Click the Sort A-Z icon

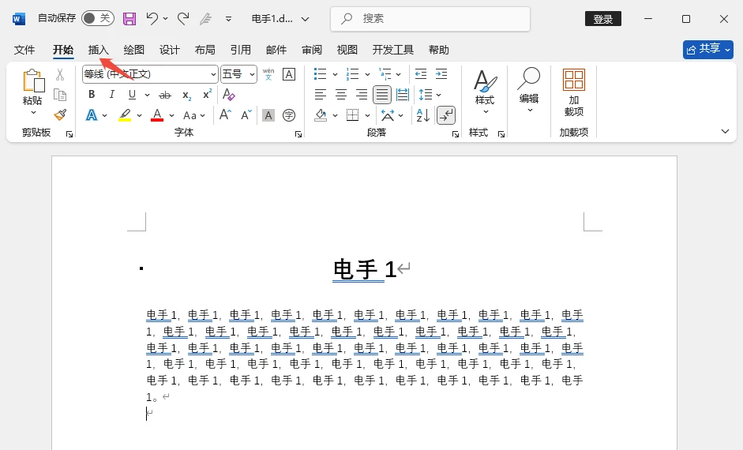[x=423, y=115]
